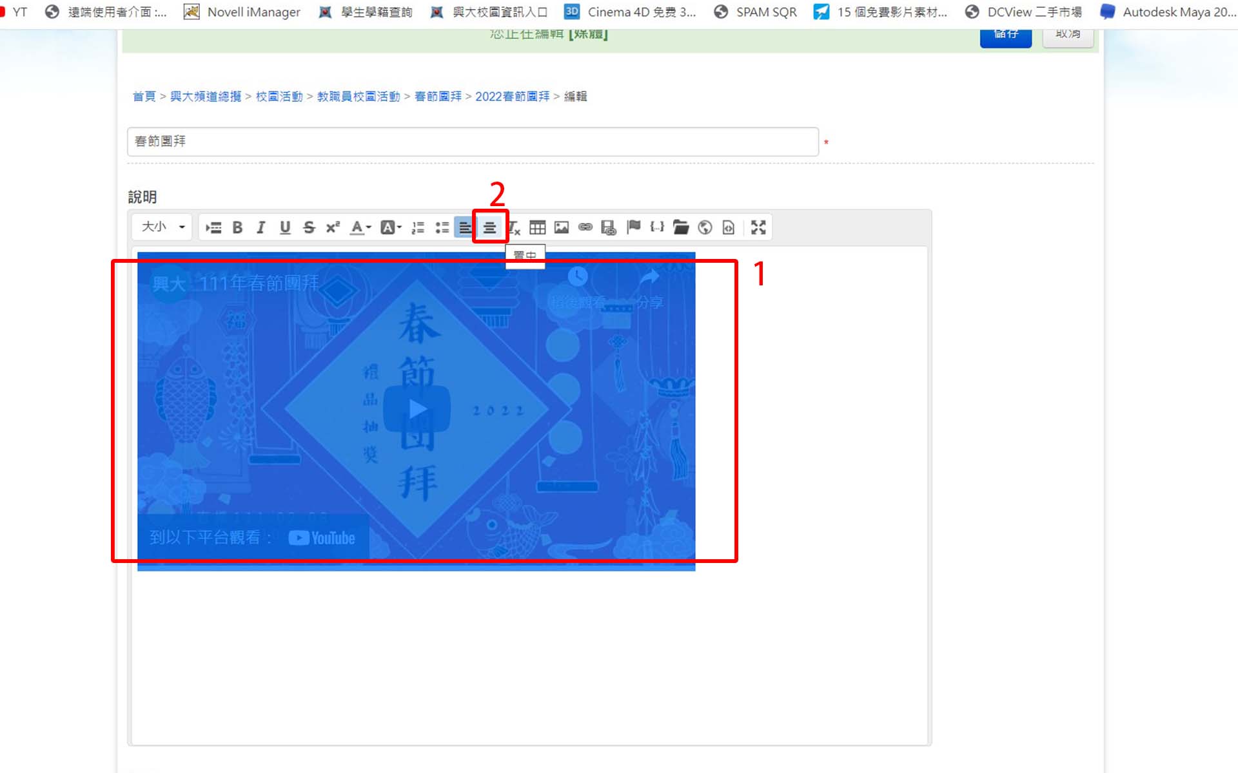1238x773 pixels.
Task: Click the 春節團拜 title input field
Action: pos(473,142)
